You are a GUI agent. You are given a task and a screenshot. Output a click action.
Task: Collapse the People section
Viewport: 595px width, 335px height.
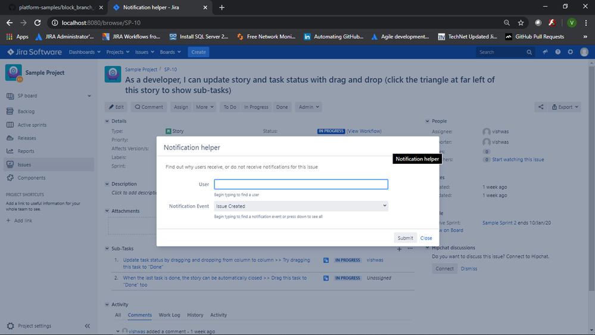coord(427,121)
